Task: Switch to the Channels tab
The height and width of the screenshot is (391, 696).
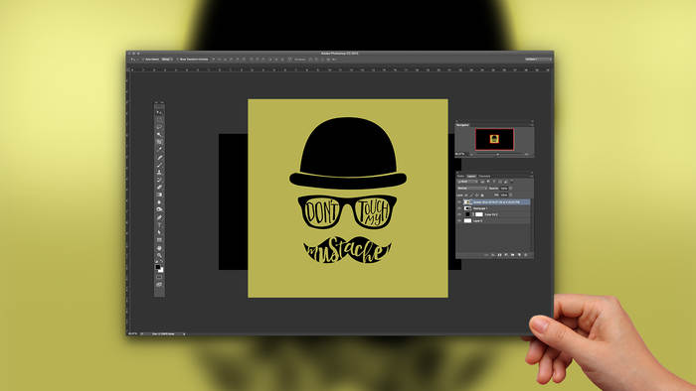Action: pyautogui.click(x=484, y=177)
